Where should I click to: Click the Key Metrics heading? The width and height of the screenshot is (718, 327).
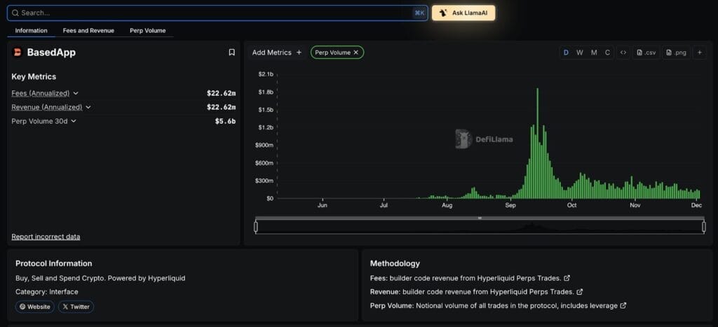pyautogui.click(x=34, y=77)
